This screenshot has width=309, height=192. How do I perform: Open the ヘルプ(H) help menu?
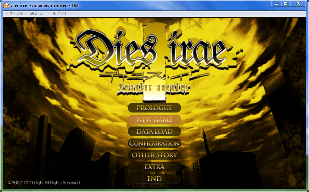point(57,13)
